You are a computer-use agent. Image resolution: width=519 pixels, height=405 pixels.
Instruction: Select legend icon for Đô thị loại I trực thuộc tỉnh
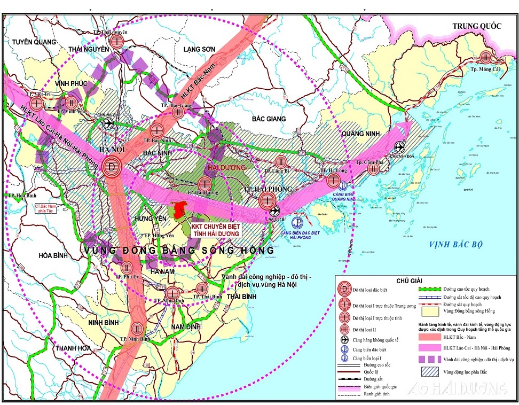344,317
